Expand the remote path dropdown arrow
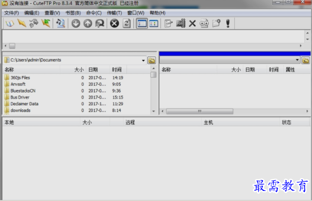Image resolution: width=312 pixels, height=201 pixels. pyautogui.click(x=297, y=60)
